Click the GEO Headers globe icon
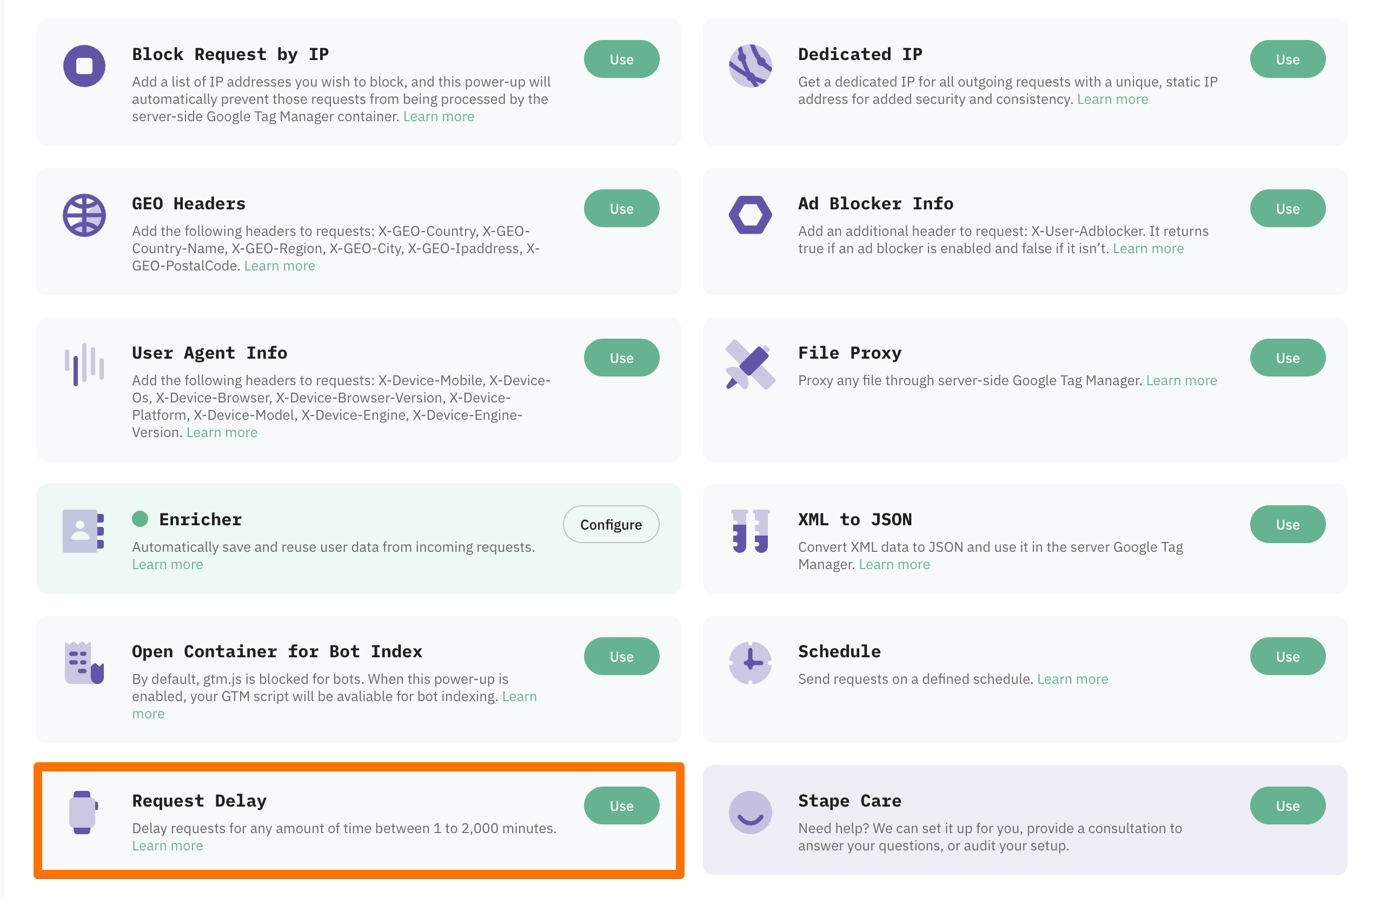This screenshot has width=1380, height=898. tap(84, 215)
